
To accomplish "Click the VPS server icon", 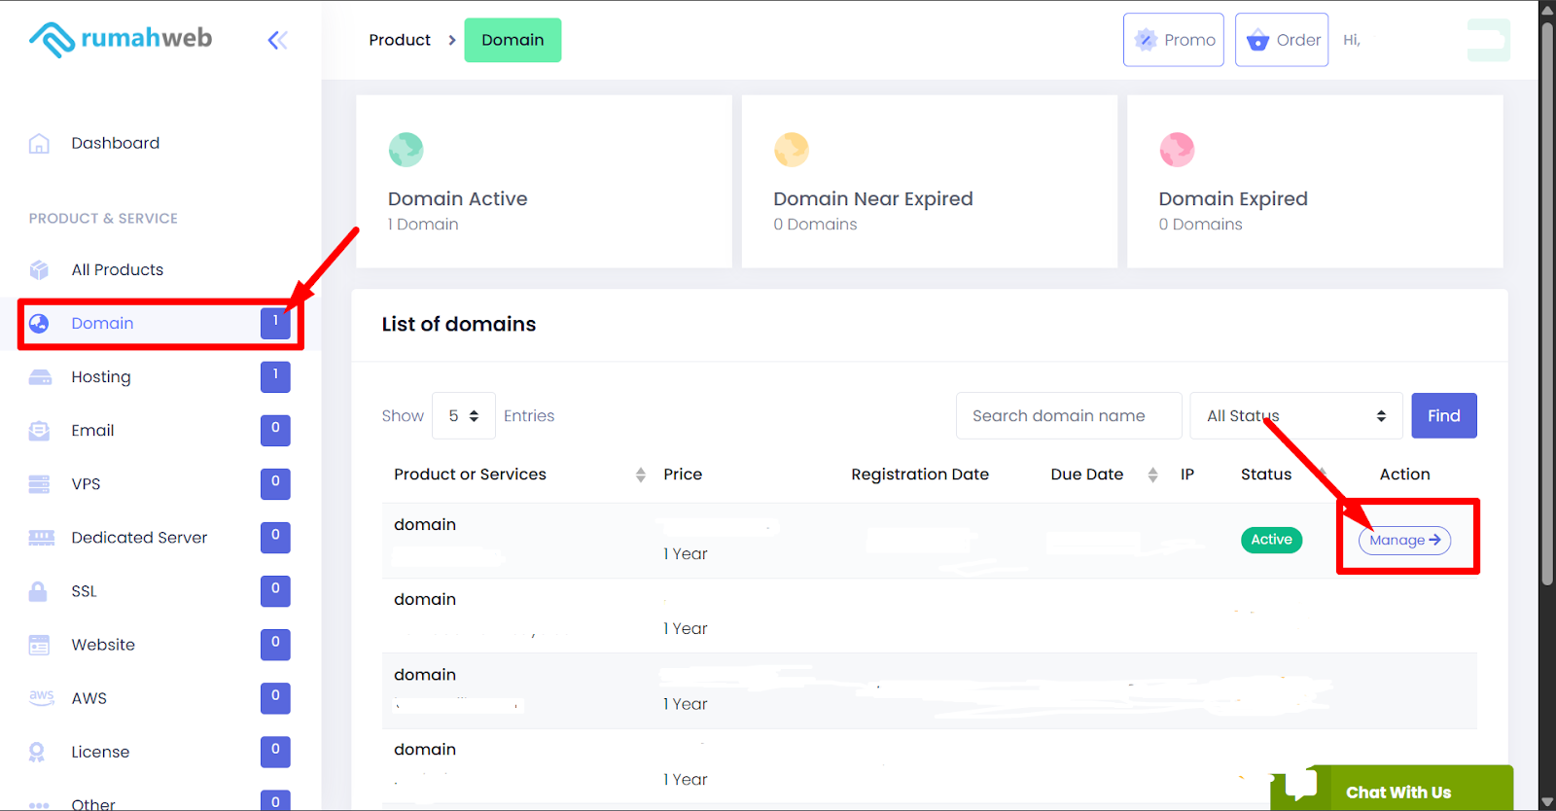I will click(x=39, y=484).
